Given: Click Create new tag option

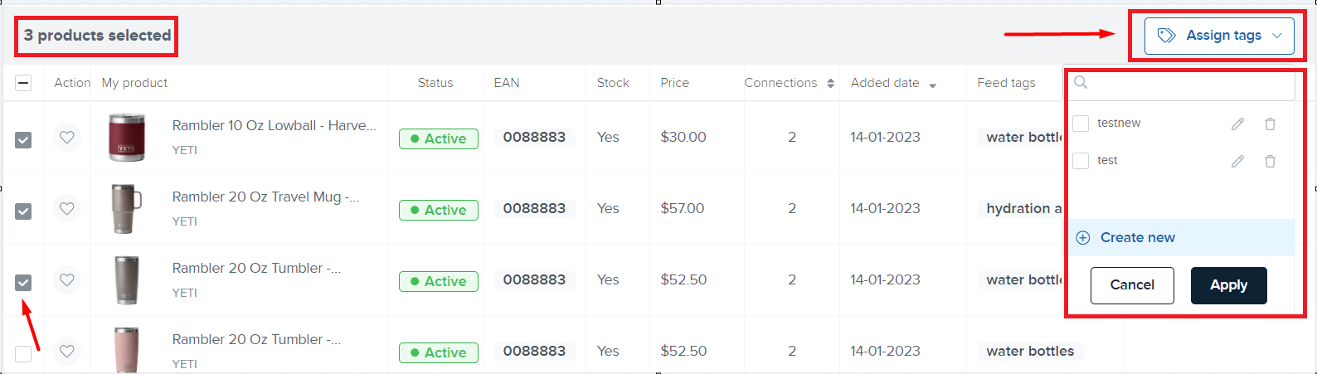Looking at the screenshot, I should [x=1137, y=238].
